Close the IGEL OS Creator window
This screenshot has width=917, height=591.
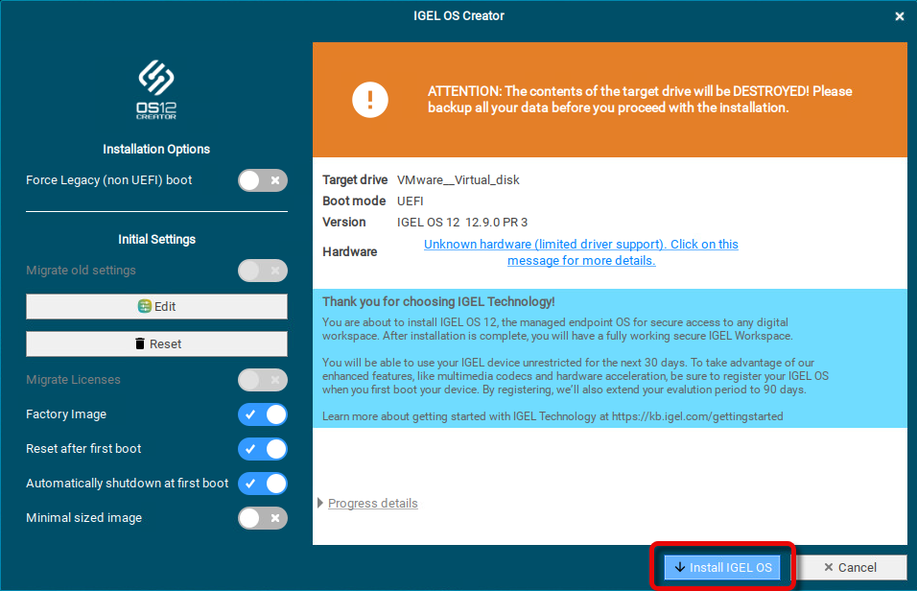900,16
